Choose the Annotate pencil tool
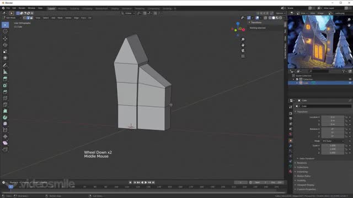This screenshot has height=198, width=353. pyautogui.click(x=5, y=65)
